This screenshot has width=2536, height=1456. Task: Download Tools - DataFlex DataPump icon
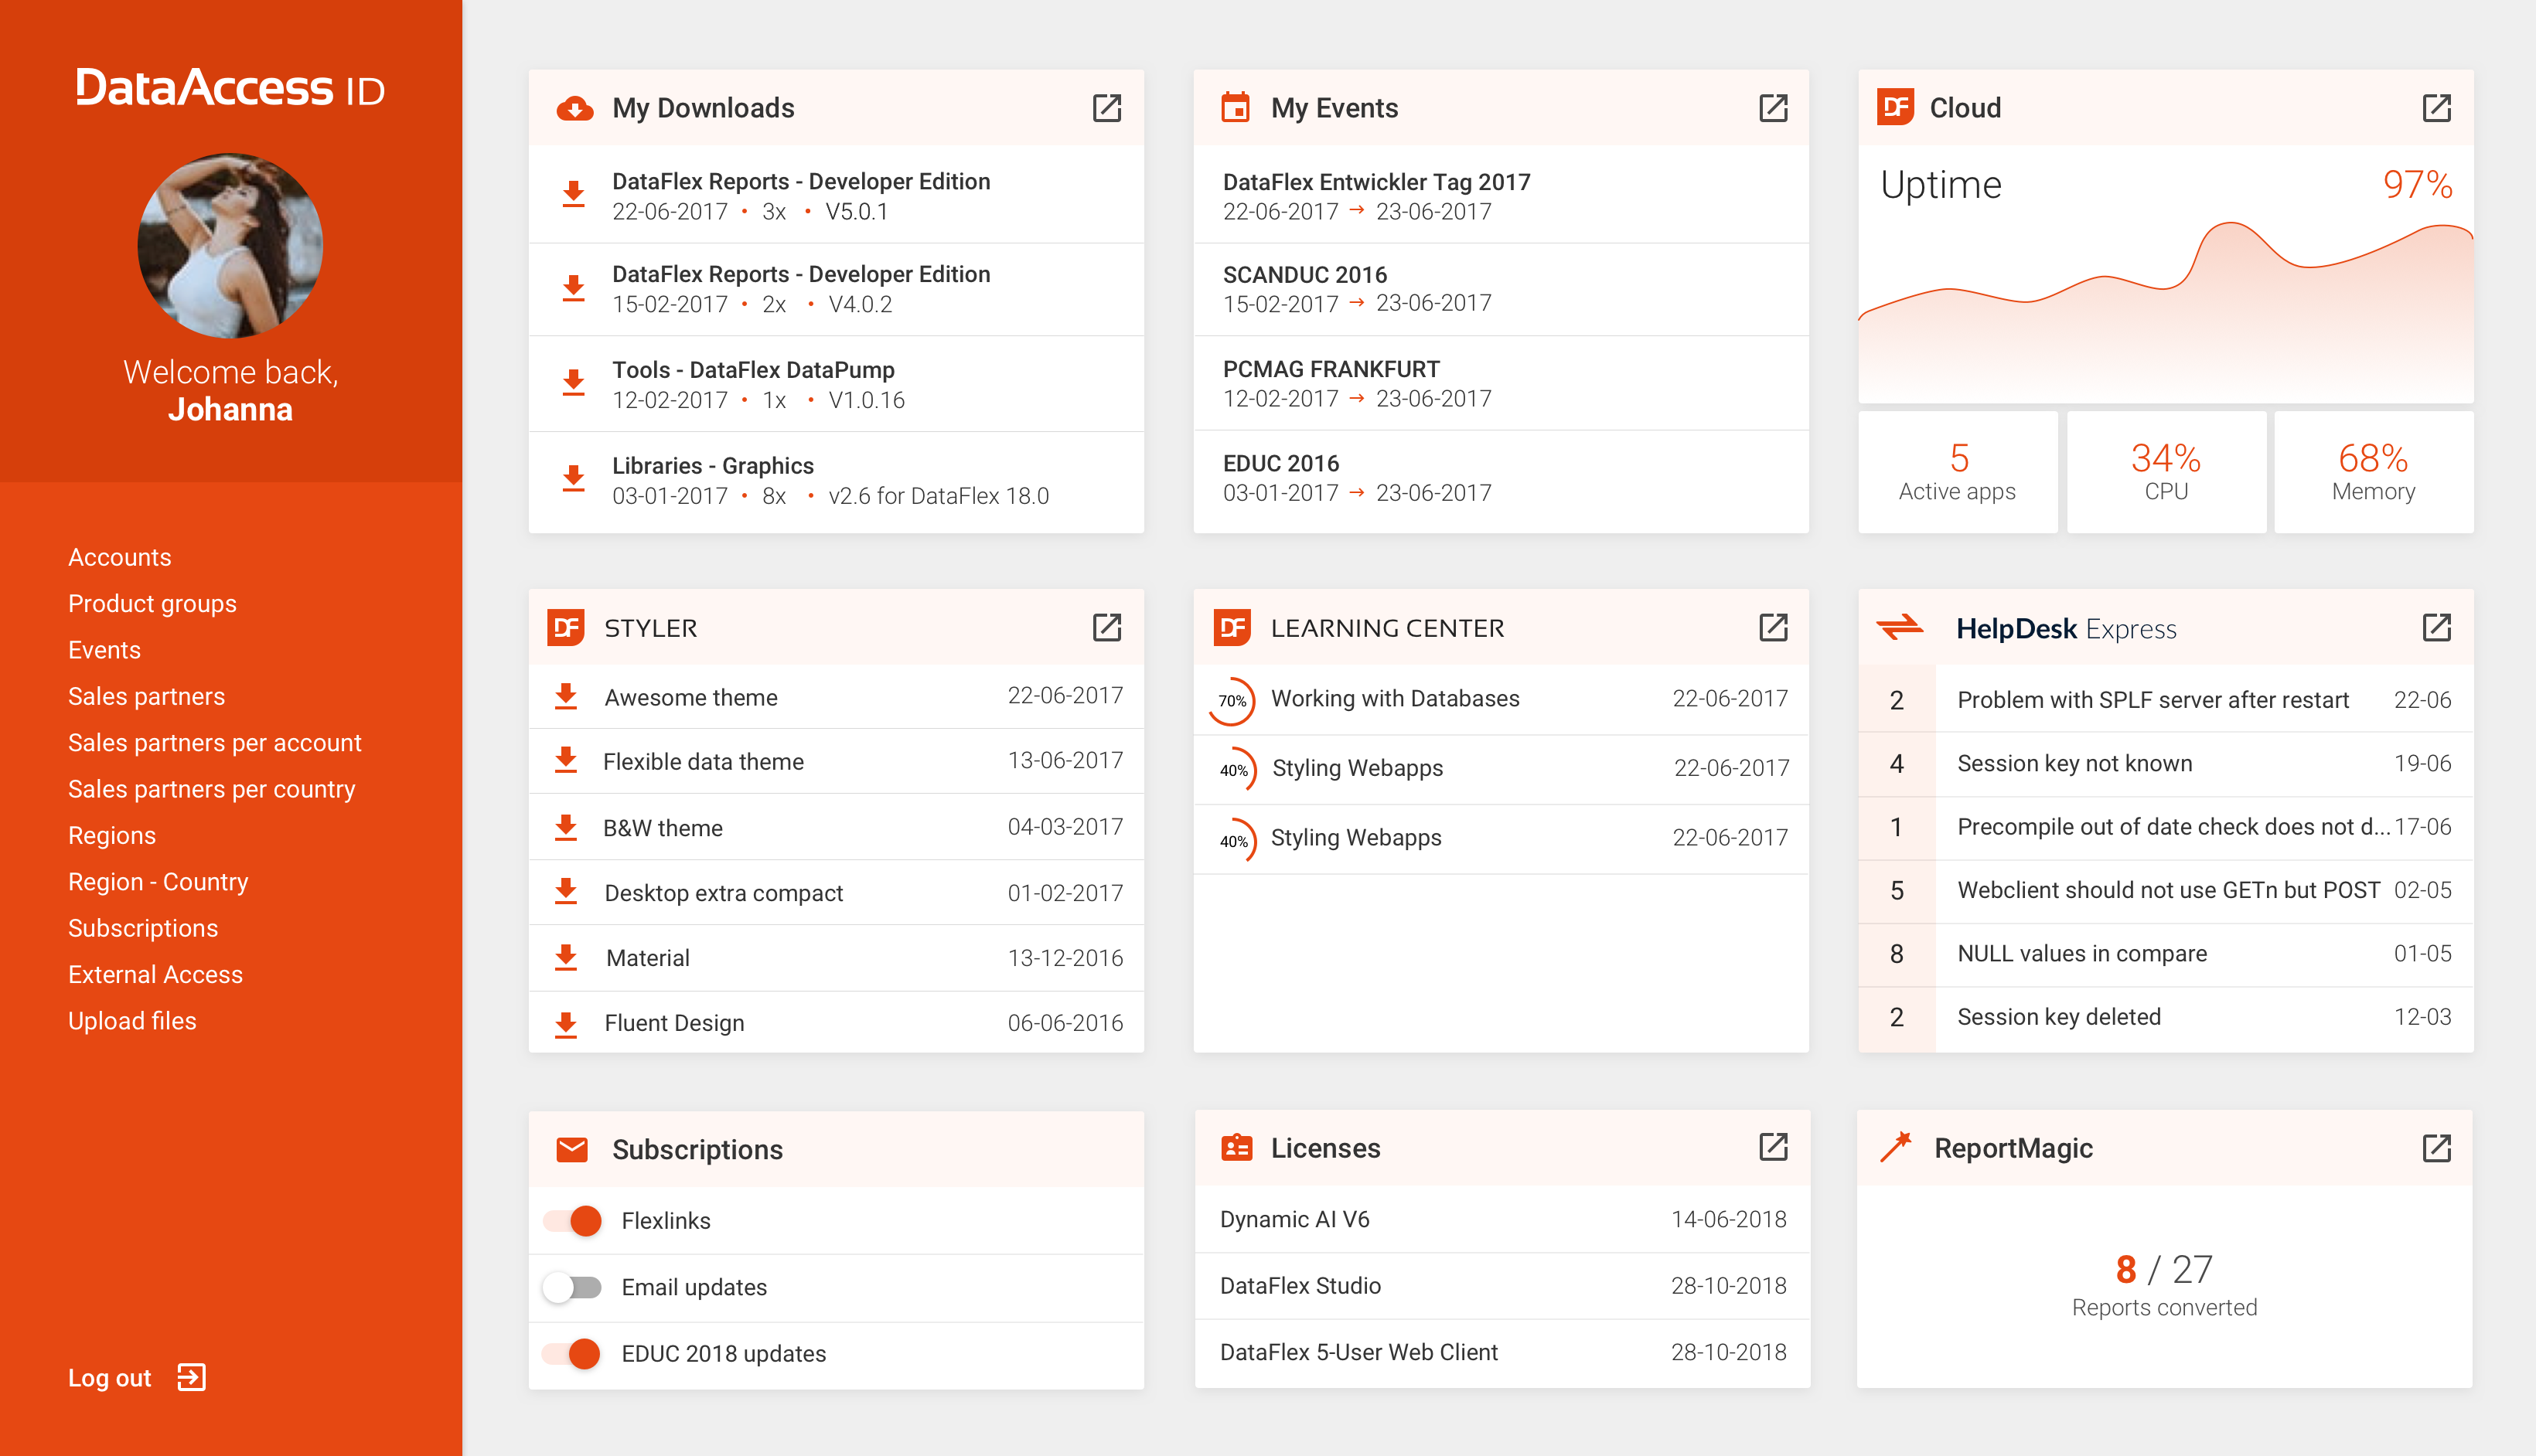coord(573,383)
